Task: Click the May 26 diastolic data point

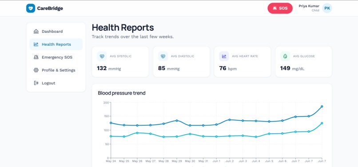Action: [137, 133]
